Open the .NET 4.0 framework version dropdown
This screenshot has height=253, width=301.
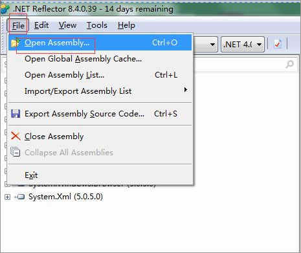tap(243, 45)
